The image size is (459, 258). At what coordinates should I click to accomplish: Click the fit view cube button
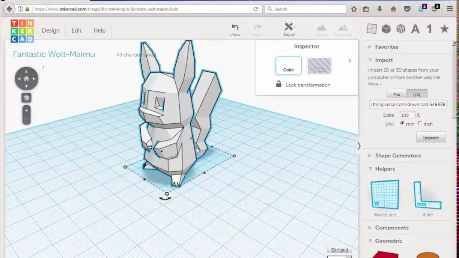click(x=27, y=98)
